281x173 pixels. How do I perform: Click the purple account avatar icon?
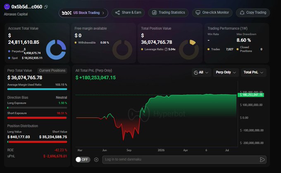[x=7, y=7]
